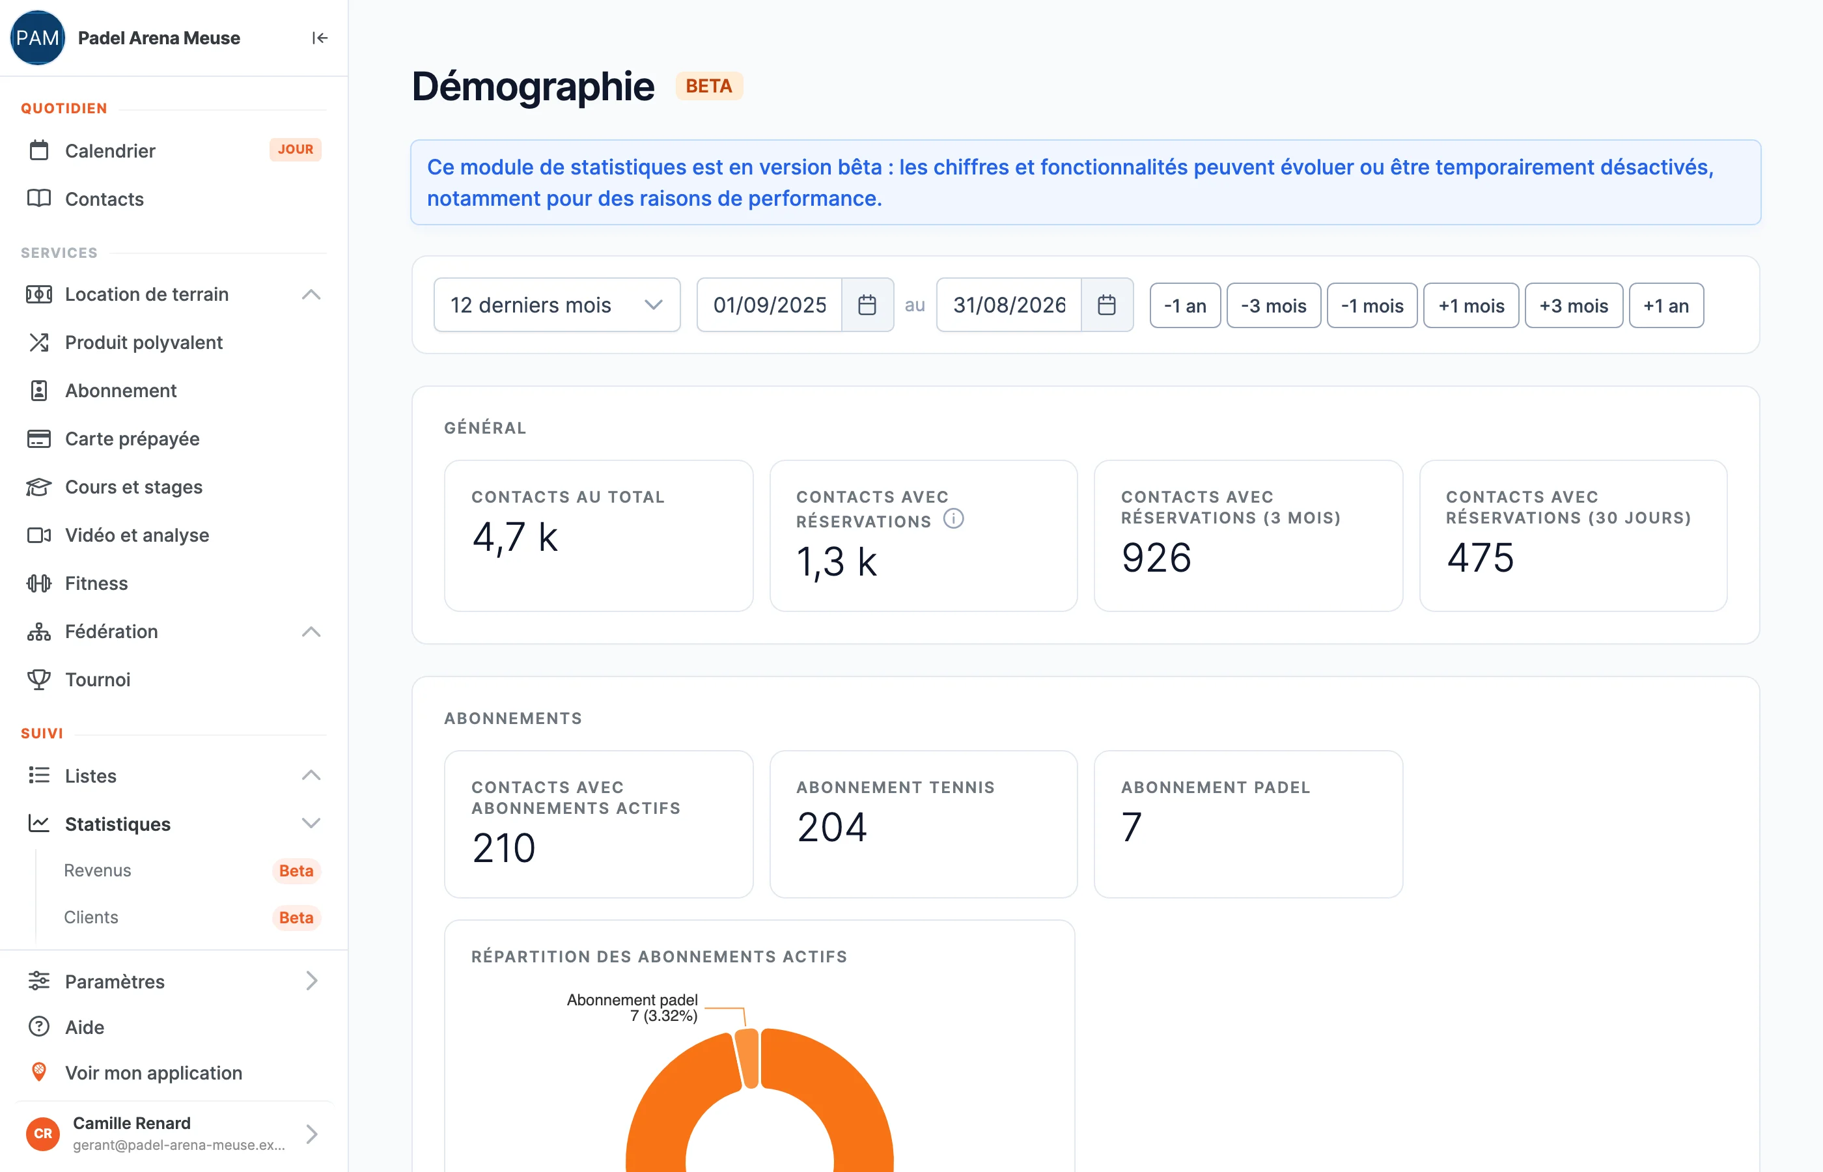This screenshot has width=1823, height=1172.
Task: Open Revenus statistics page
Action: coord(181,871)
